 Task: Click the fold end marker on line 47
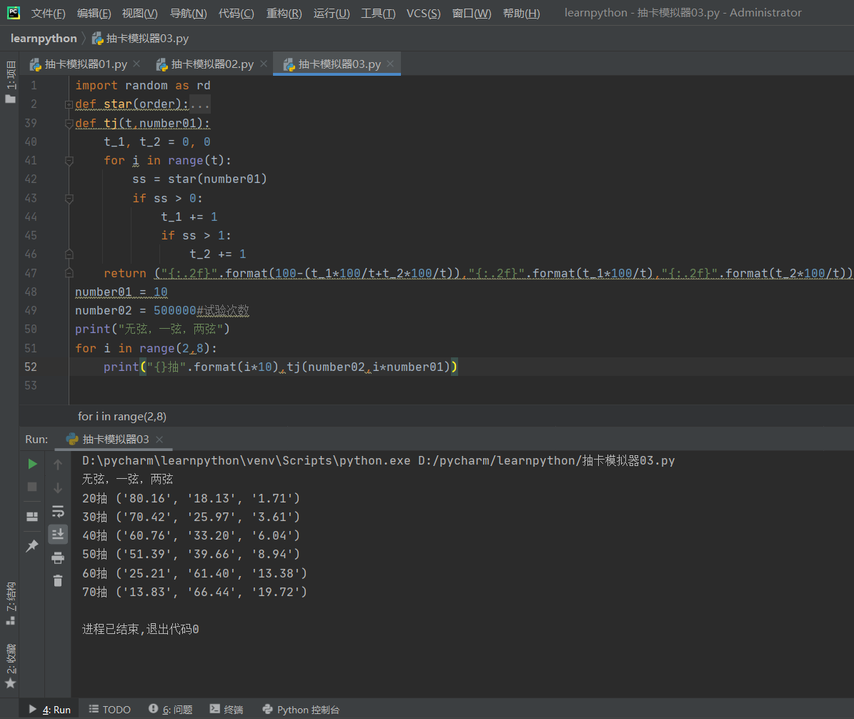(69, 273)
